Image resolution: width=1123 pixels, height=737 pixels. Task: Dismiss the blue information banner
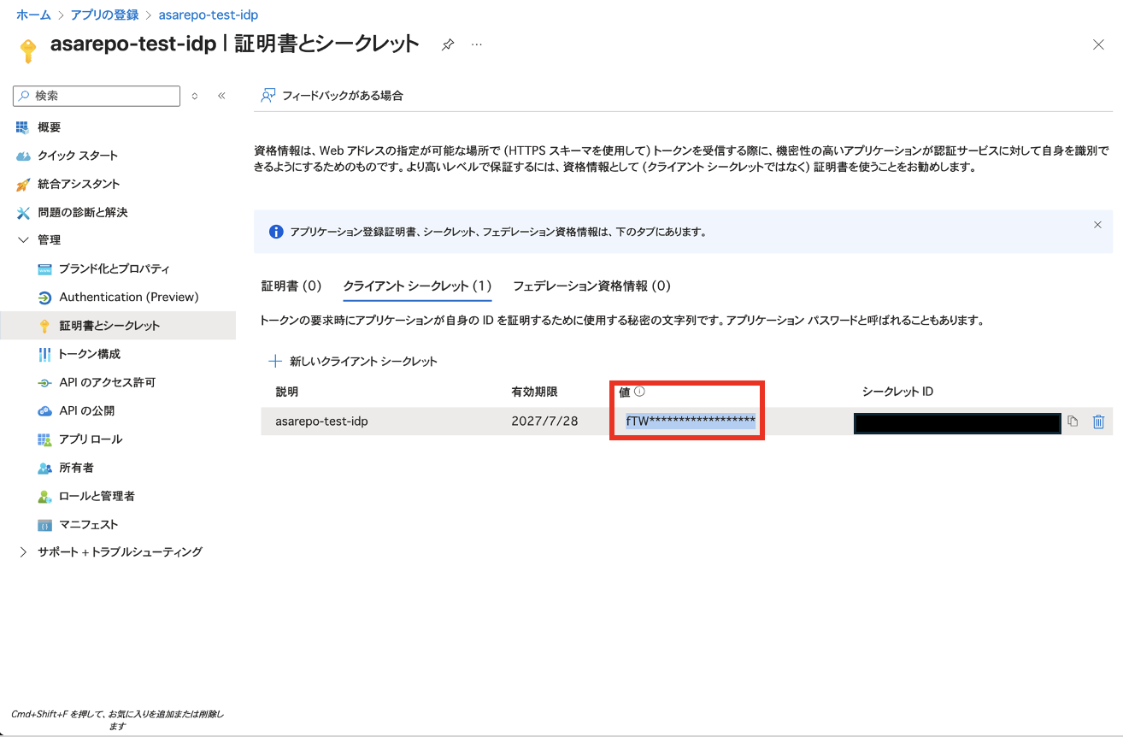(1097, 225)
